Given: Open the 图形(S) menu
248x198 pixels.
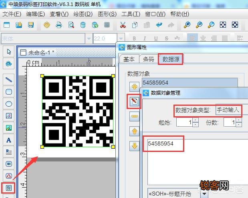Looking at the screenshot, I should click(x=107, y=14).
